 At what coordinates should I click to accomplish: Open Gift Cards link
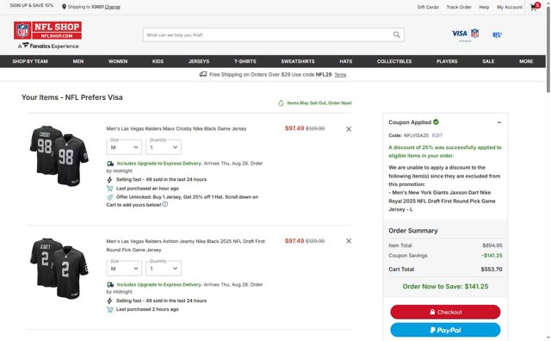pyautogui.click(x=428, y=7)
